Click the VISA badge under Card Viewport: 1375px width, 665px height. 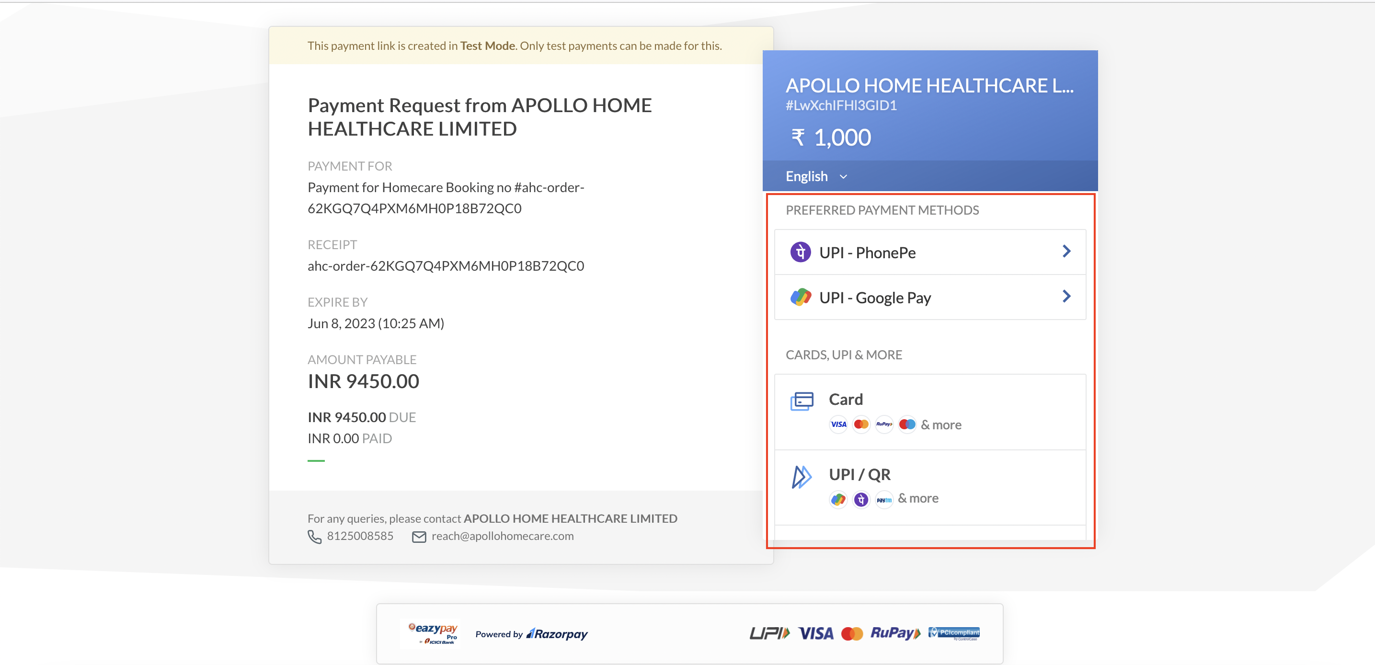(838, 424)
